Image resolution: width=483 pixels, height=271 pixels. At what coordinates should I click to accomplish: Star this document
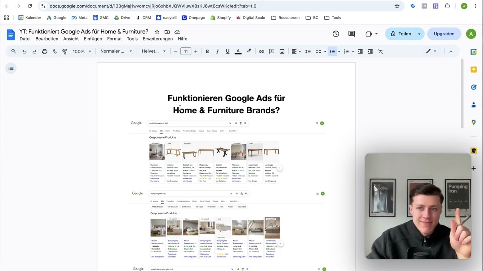(x=157, y=32)
